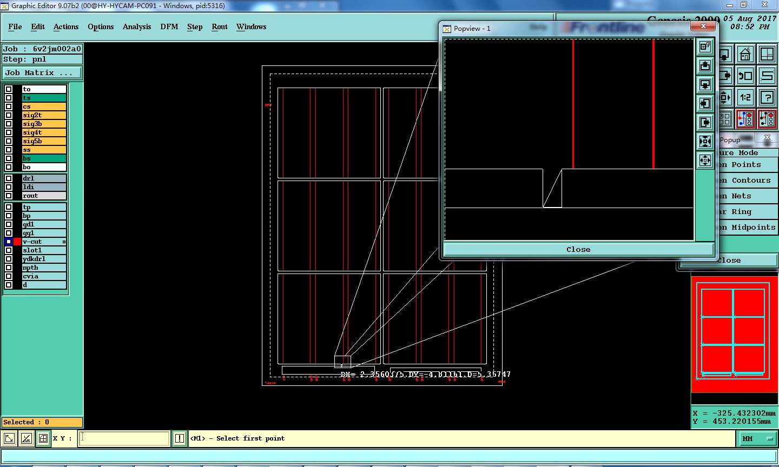Toggle display checkbox for layer d
Viewport: 779px width, 467px height.
click(9, 284)
